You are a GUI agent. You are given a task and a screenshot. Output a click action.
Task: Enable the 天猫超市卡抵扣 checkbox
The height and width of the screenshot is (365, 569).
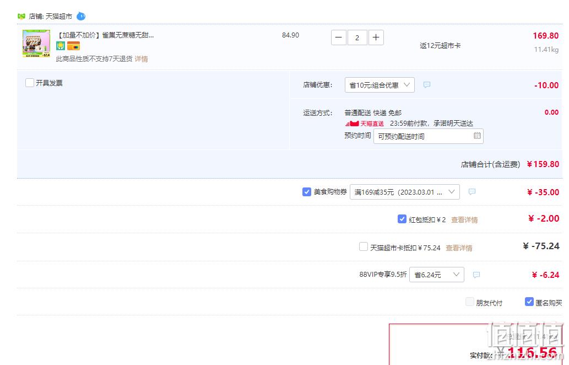tap(363, 247)
